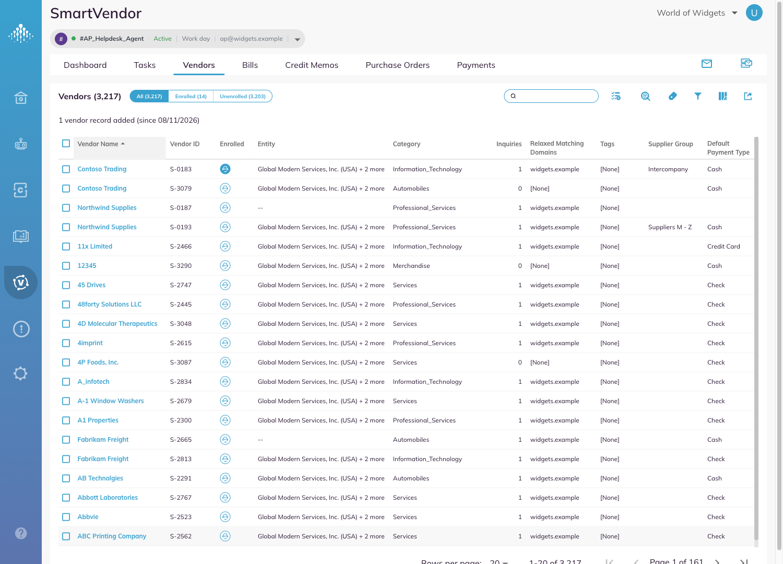Select the ABC Printing Company checkbox
Viewport: 783px width, 564px height.
click(66, 536)
